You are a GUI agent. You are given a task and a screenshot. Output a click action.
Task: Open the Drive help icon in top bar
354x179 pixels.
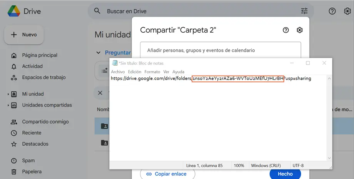(x=332, y=11)
